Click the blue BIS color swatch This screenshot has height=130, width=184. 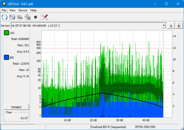pyautogui.click(x=7, y=58)
